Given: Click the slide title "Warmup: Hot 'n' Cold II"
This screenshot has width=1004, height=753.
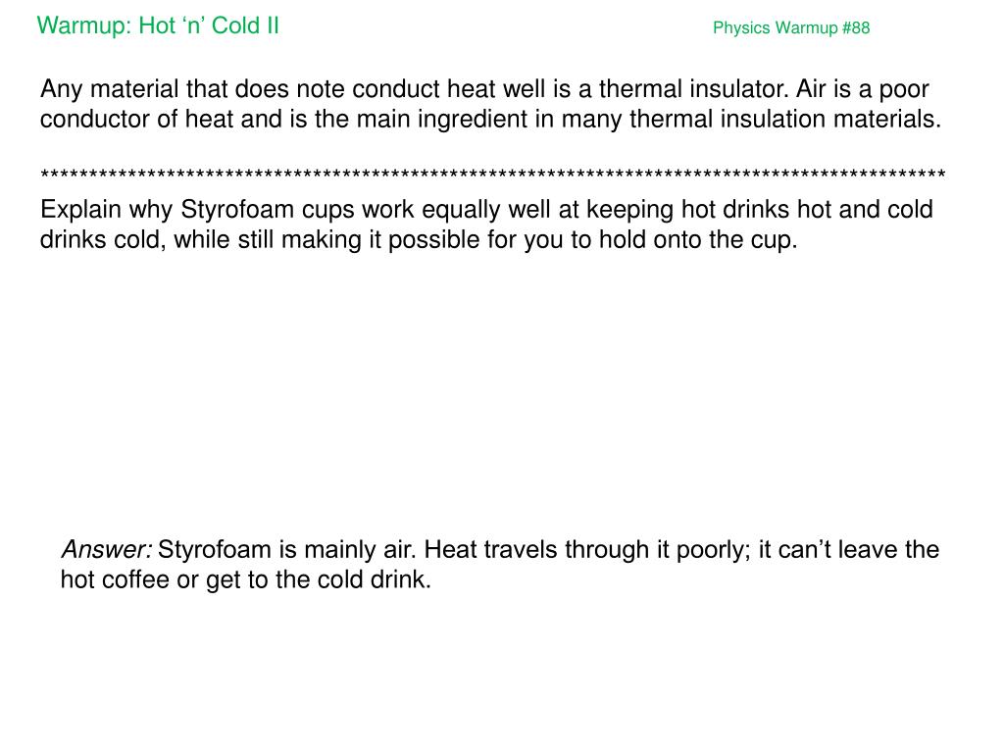Looking at the screenshot, I should [x=158, y=25].
